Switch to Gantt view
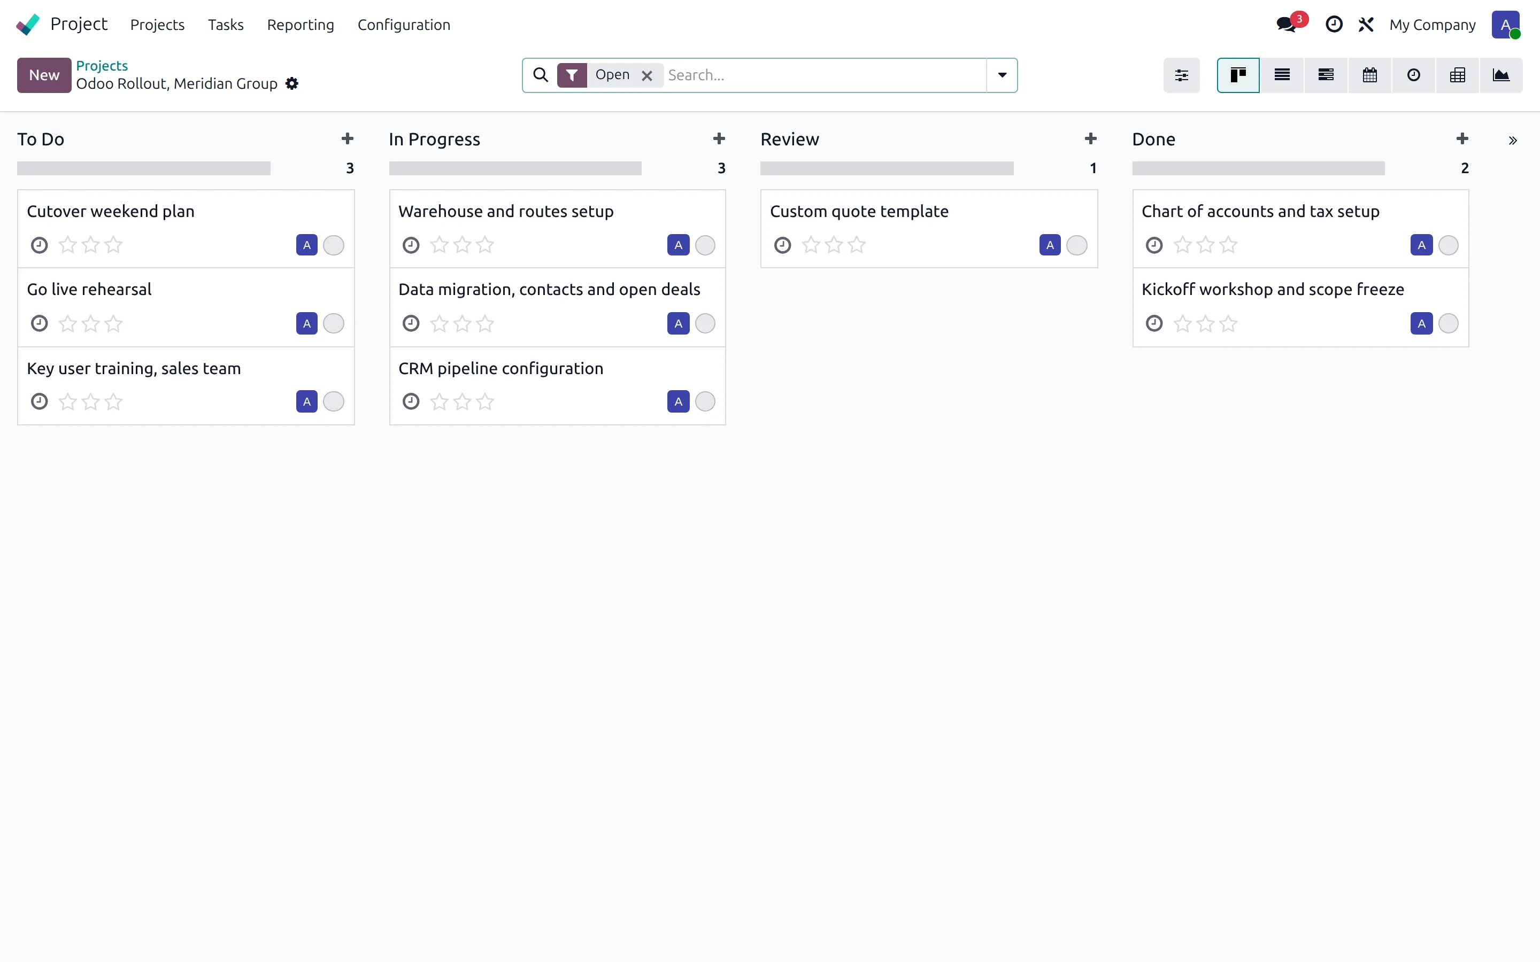 click(x=1326, y=75)
